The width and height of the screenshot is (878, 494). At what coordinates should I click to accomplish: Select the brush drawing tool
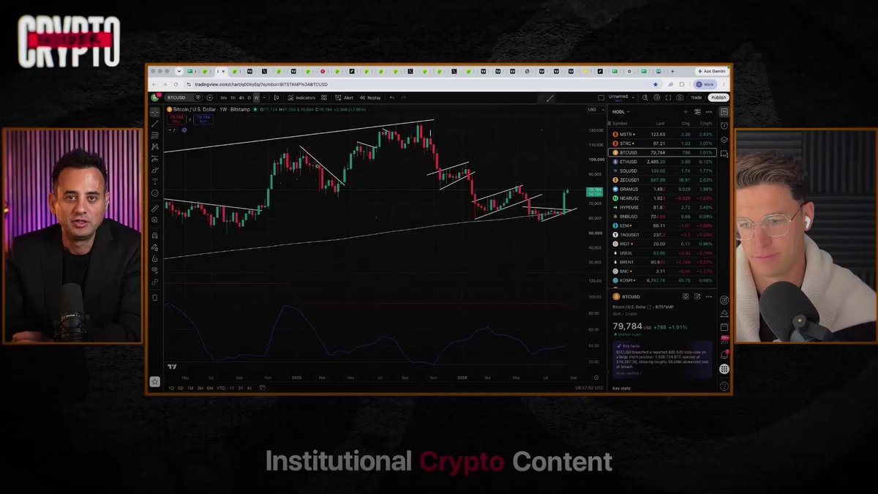(154, 170)
